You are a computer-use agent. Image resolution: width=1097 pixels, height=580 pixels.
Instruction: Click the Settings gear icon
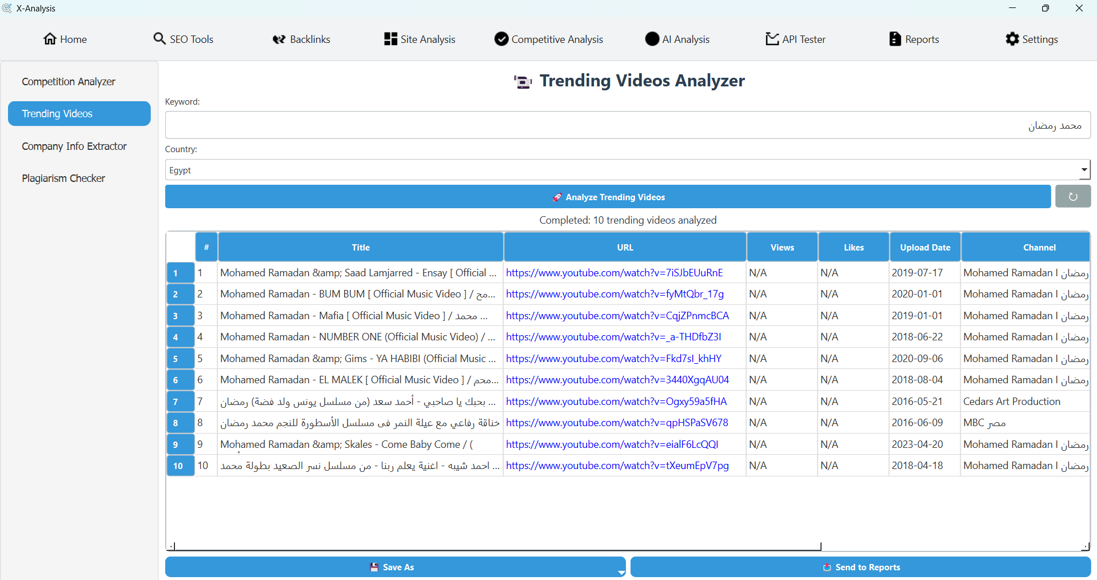(x=1012, y=39)
